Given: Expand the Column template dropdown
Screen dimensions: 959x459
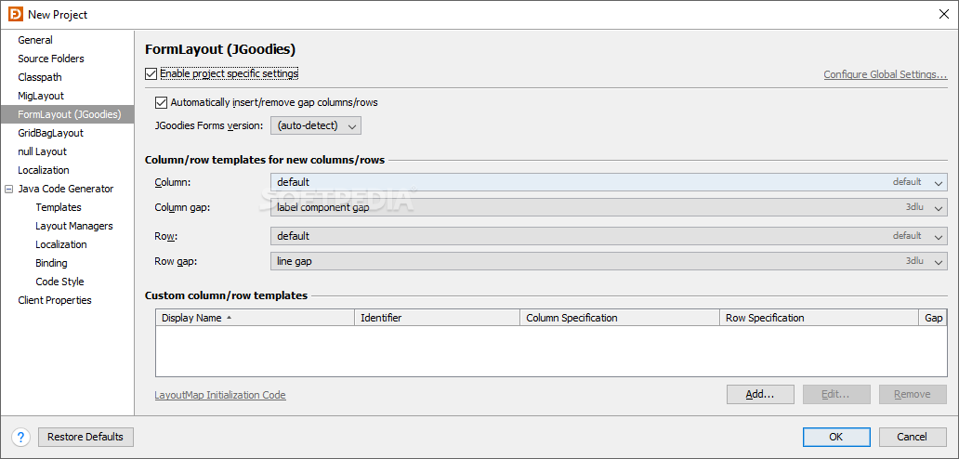Looking at the screenshot, I should (x=939, y=182).
